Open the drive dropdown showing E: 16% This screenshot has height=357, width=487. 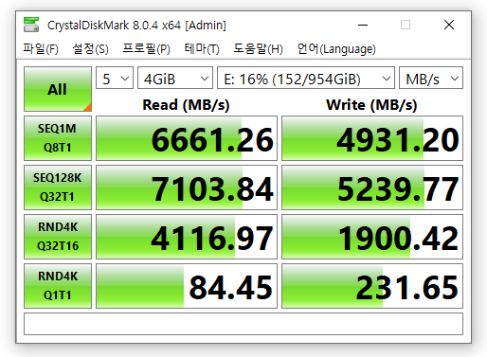(x=306, y=78)
